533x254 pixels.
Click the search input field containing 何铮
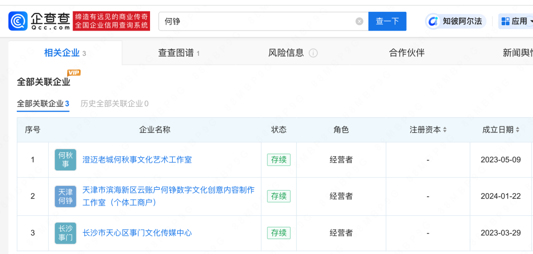257,21
